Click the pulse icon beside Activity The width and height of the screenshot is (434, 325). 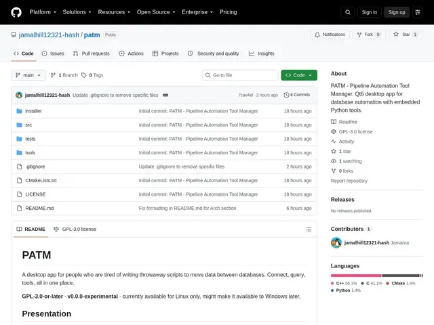(x=334, y=142)
